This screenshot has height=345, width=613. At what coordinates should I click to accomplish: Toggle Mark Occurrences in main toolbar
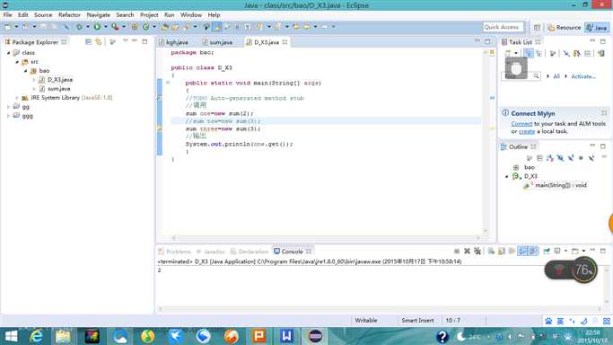coord(217,27)
